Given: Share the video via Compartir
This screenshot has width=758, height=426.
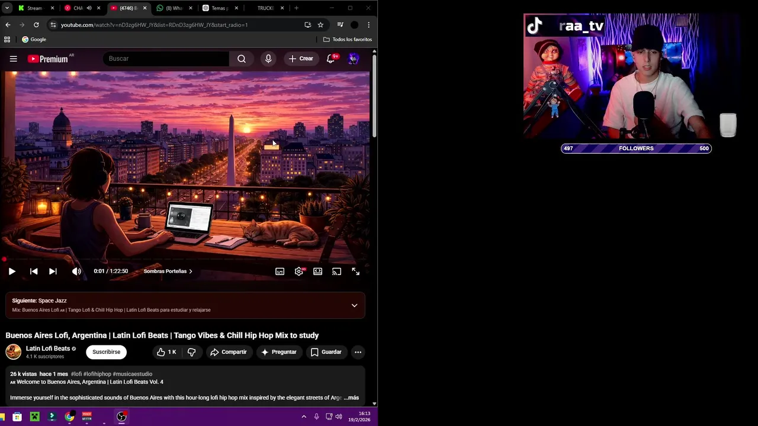Looking at the screenshot, I should [229, 352].
